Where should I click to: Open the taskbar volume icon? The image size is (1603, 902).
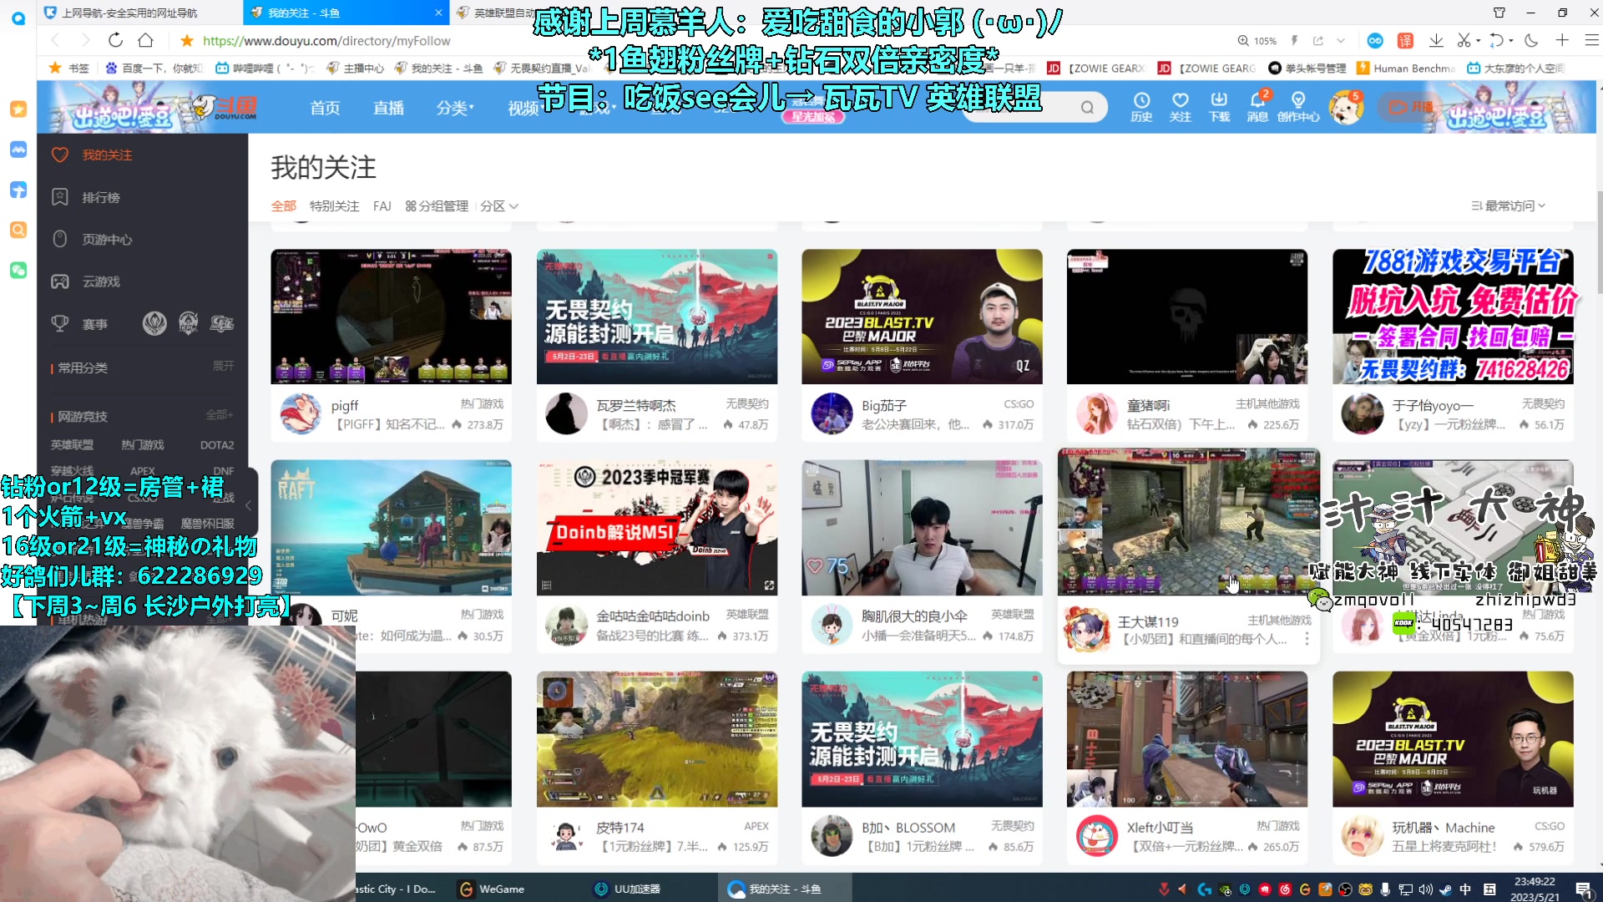[x=1425, y=889]
